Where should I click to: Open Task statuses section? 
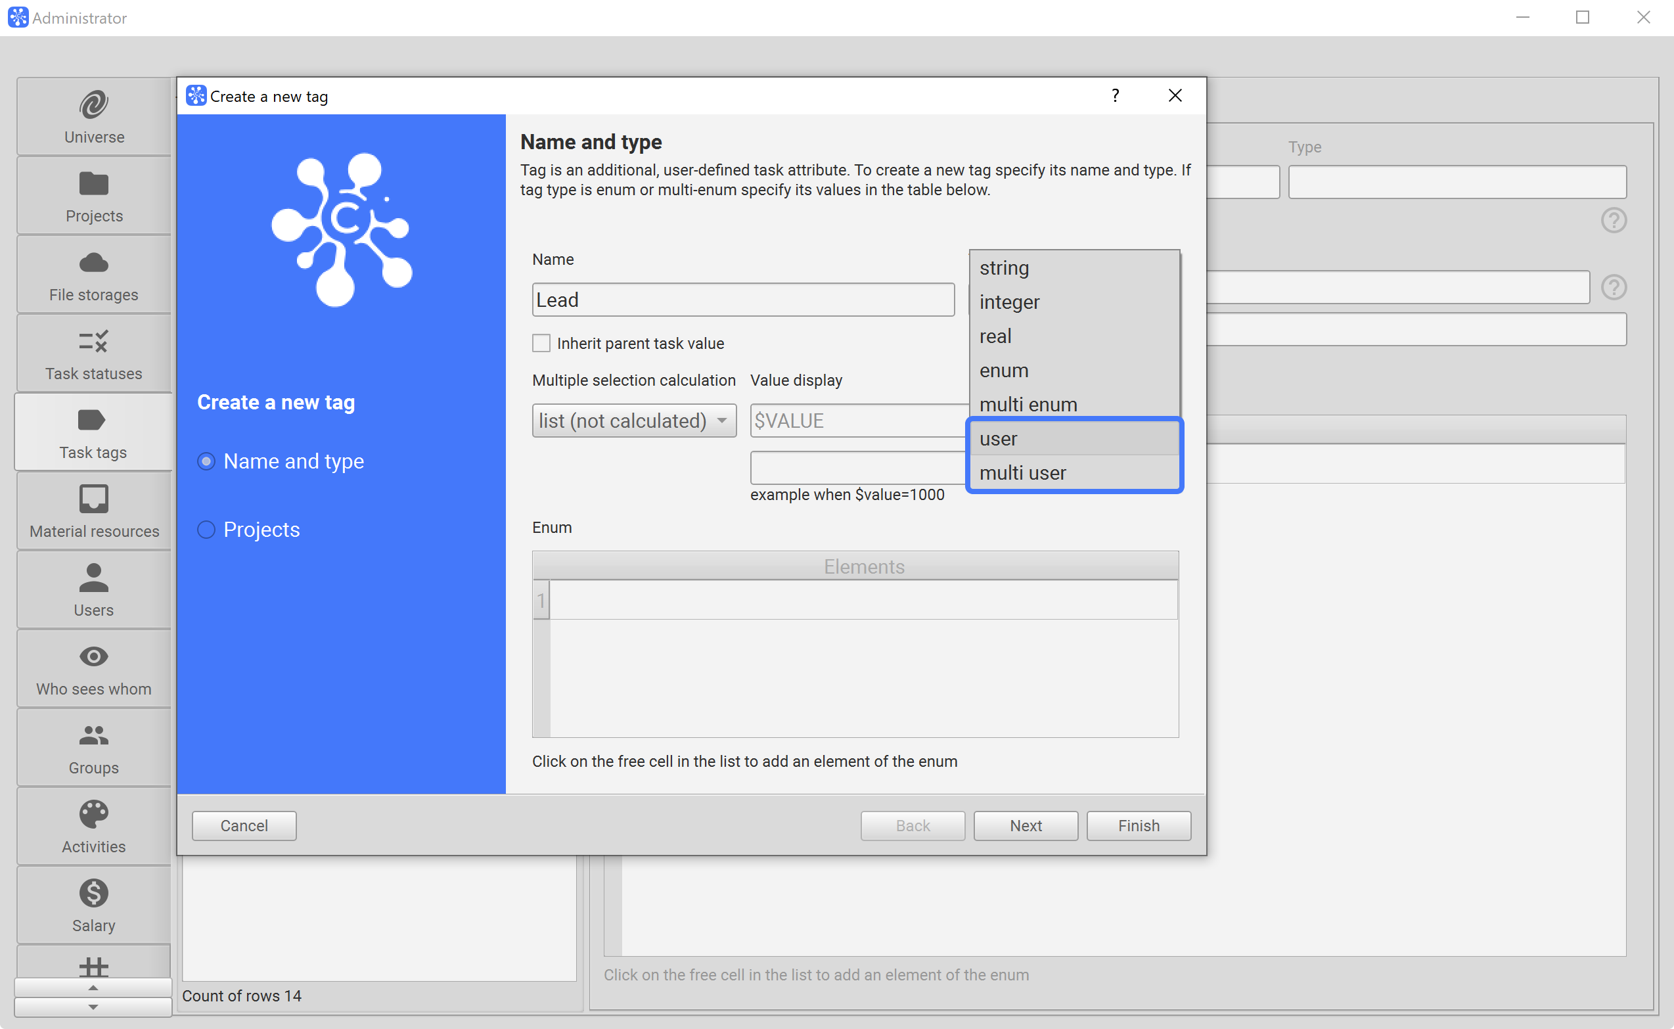pyautogui.click(x=94, y=354)
